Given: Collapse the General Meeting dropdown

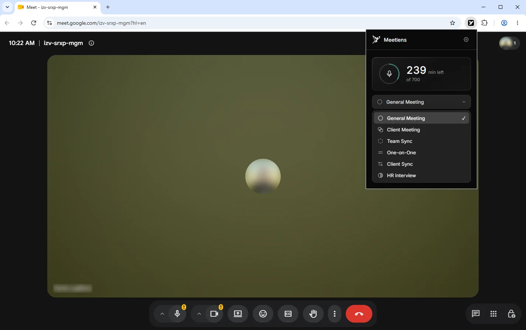Looking at the screenshot, I should pyautogui.click(x=421, y=102).
